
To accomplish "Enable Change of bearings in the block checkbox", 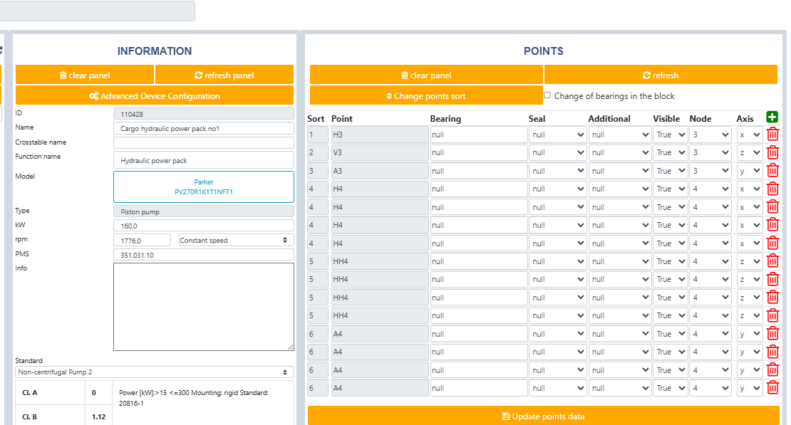I will [x=547, y=95].
